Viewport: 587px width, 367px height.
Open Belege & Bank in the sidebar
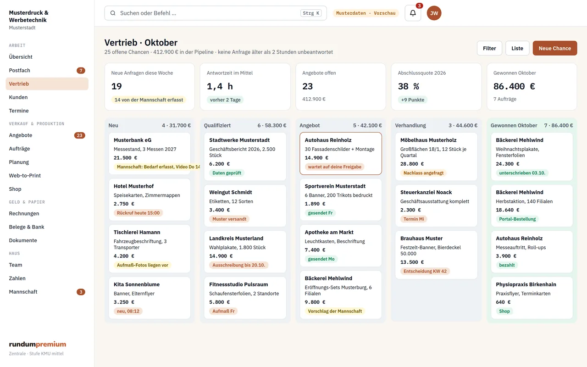pyautogui.click(x=47, y=227)
